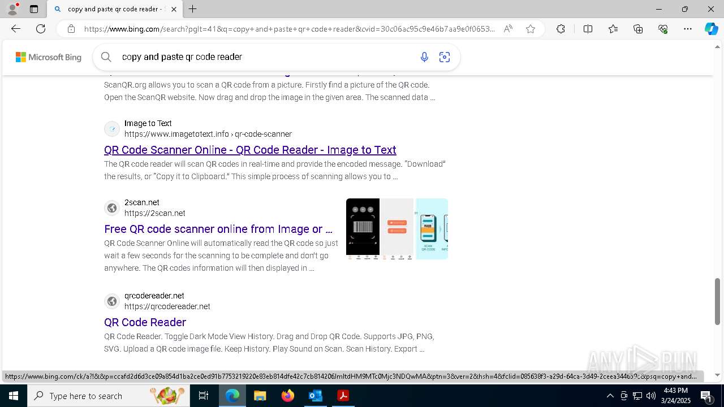724x407 pixels.
Task: Open a new browser tab
Action: (x=193, y=9)
